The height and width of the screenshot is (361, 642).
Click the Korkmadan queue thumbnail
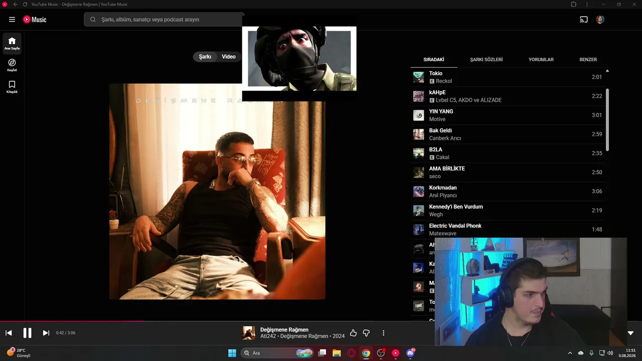point(418,192)
